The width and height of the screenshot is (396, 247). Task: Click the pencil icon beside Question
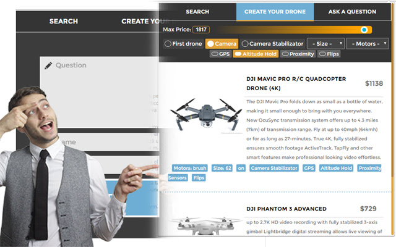point(48,65)
